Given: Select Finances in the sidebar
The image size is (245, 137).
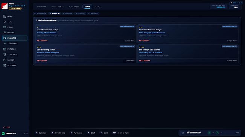Looking at the screenshot, I should (15, 38).
